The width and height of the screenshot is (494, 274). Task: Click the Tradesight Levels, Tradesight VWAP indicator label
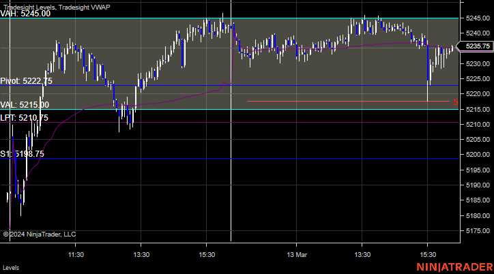click(57, 7)
